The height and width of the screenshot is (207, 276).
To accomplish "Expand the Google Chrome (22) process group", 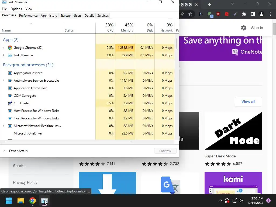I will pyautogui.click(x=3, y=48).
